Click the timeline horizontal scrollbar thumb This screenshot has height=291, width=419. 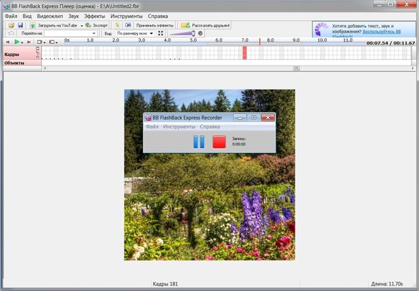click(x=297, y=68)
